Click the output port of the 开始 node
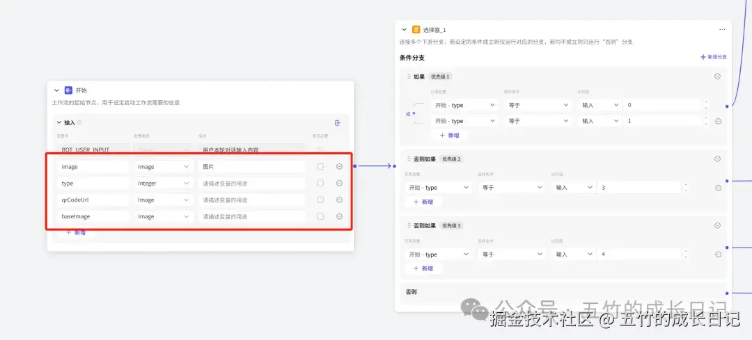The height and width of the screenshot is (340, 752). coord(354,166)
